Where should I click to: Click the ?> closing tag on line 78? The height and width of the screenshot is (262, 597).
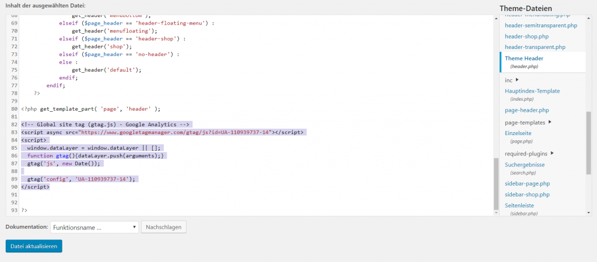click(37, 93)
